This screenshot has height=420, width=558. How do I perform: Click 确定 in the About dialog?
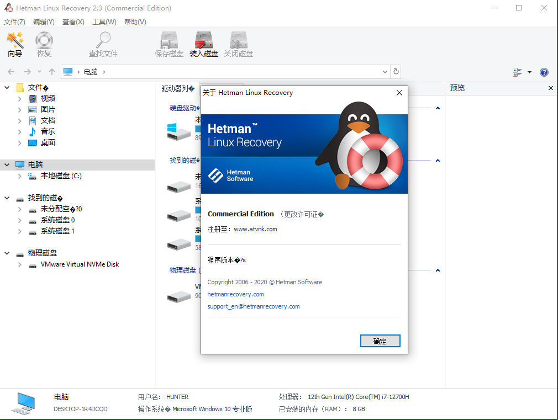click(x=380, y=341)
